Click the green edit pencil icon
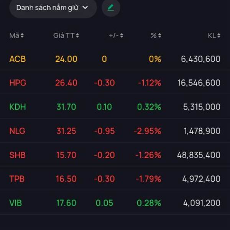This screenshot has width=230, height=230. pos(111,8)
